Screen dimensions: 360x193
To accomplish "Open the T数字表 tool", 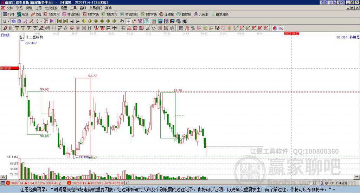I will 149,14.
